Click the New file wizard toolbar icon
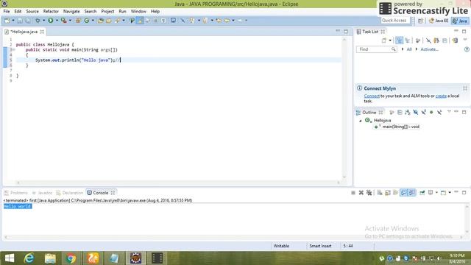Image resolution: width=471 pixels, height=265 pixels. (x=7, y=21)
